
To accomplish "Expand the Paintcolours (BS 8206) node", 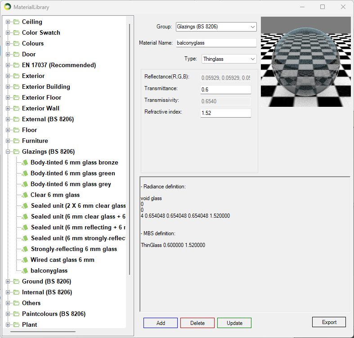I will pyautogui.click(x=8, y=314).
